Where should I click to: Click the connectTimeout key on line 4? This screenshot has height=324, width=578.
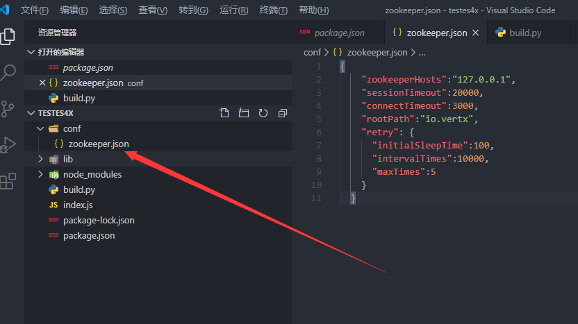click(404, 106)
